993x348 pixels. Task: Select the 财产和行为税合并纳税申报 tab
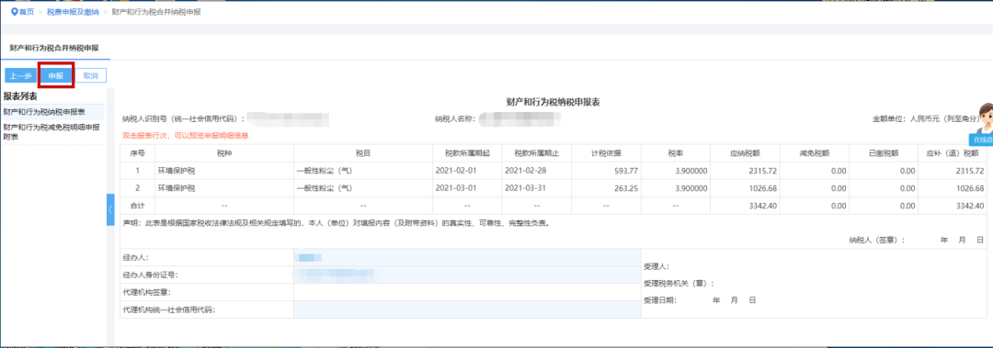54,48
